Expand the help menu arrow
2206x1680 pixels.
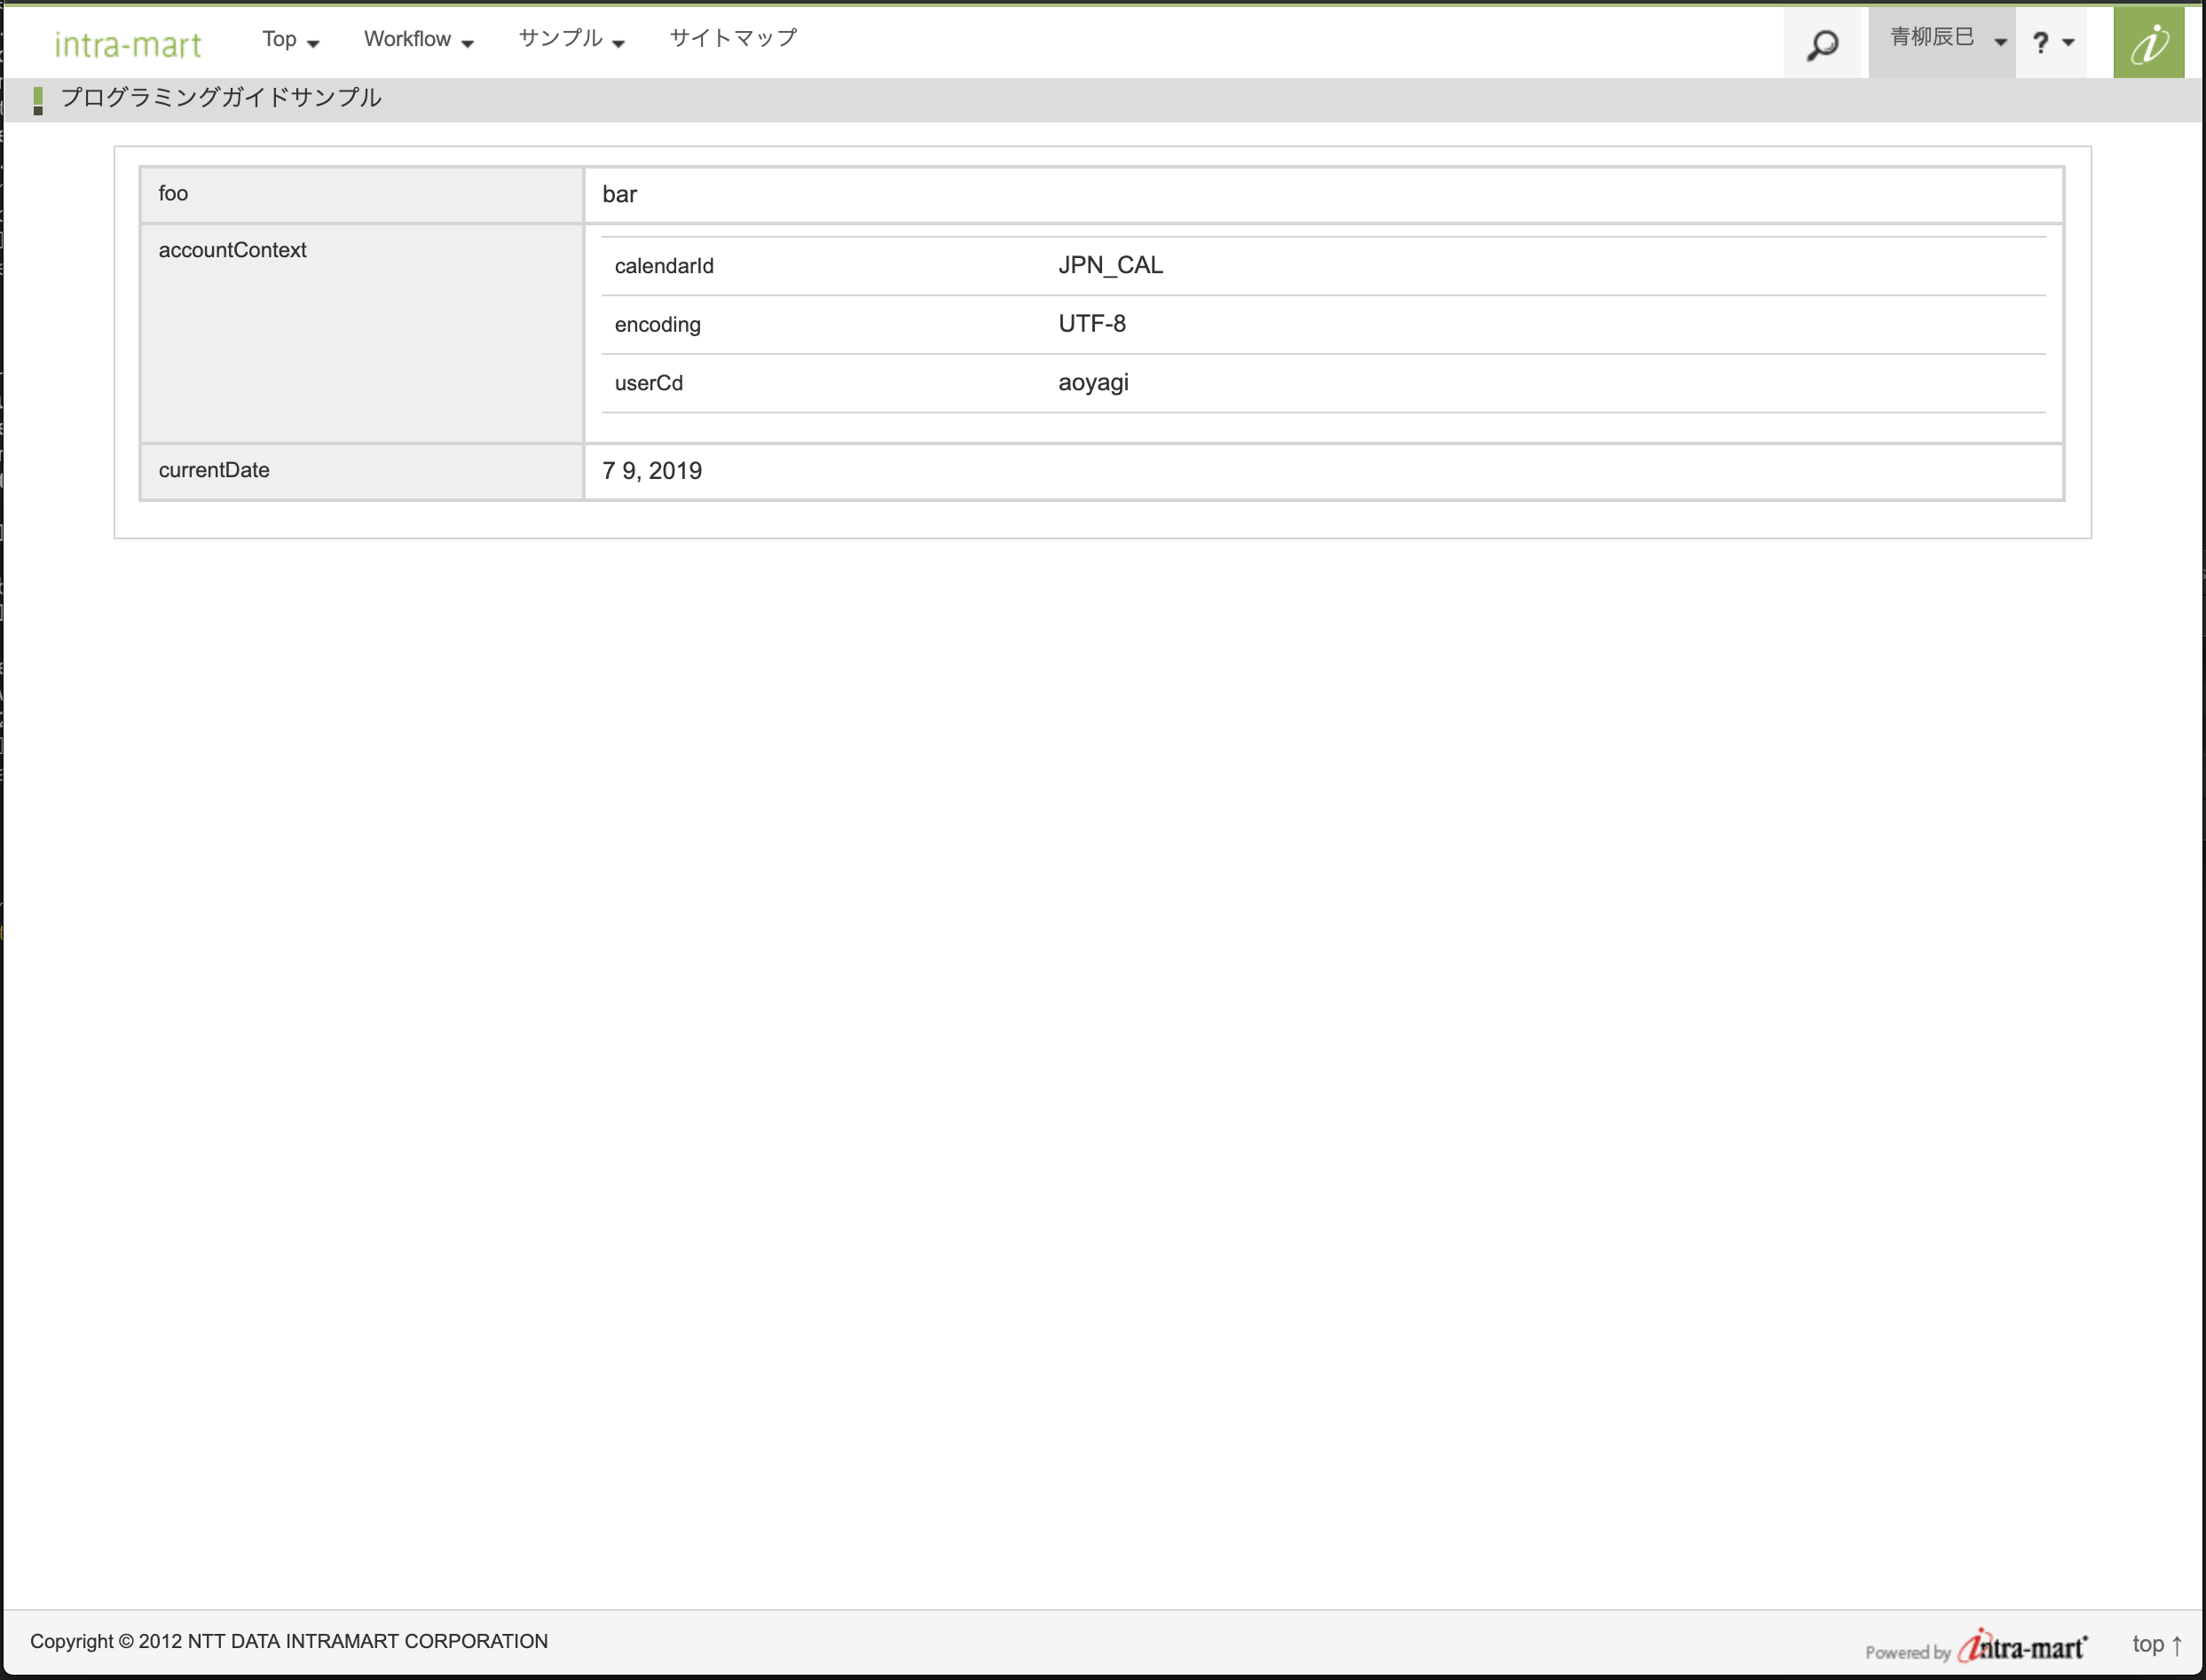[x=2069, y=43]
